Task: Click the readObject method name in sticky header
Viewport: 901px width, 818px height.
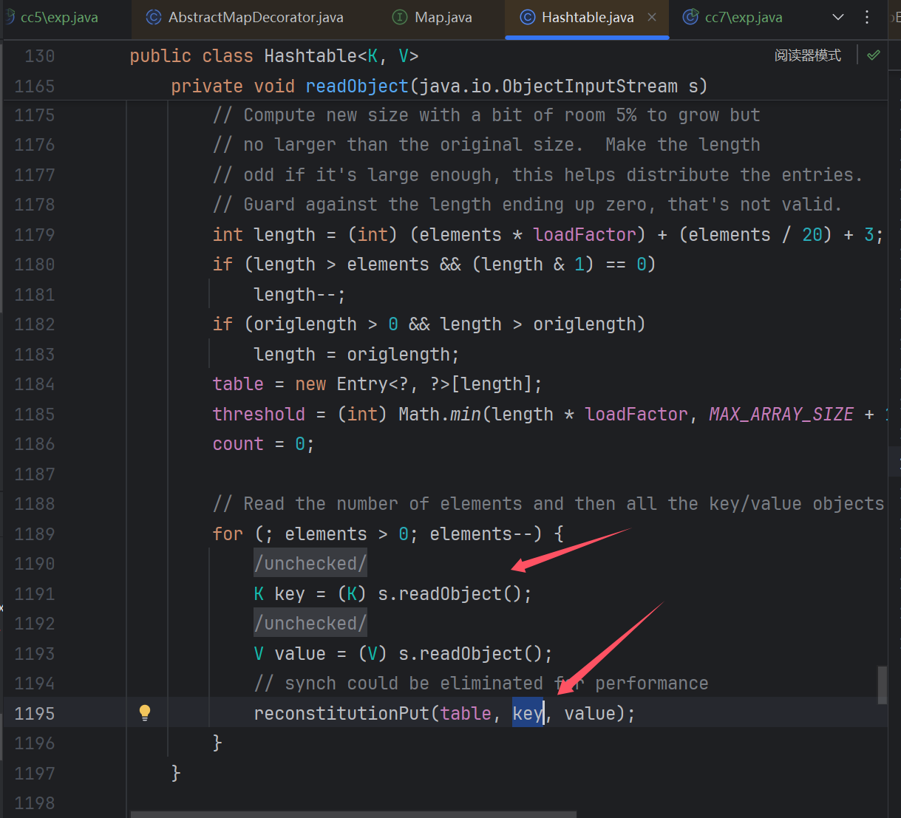Action: point(357,86)
